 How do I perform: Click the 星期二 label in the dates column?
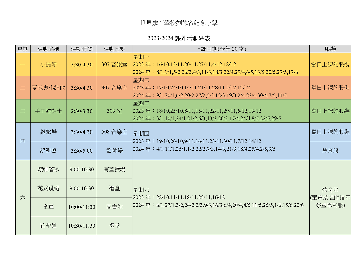point(141,80)
